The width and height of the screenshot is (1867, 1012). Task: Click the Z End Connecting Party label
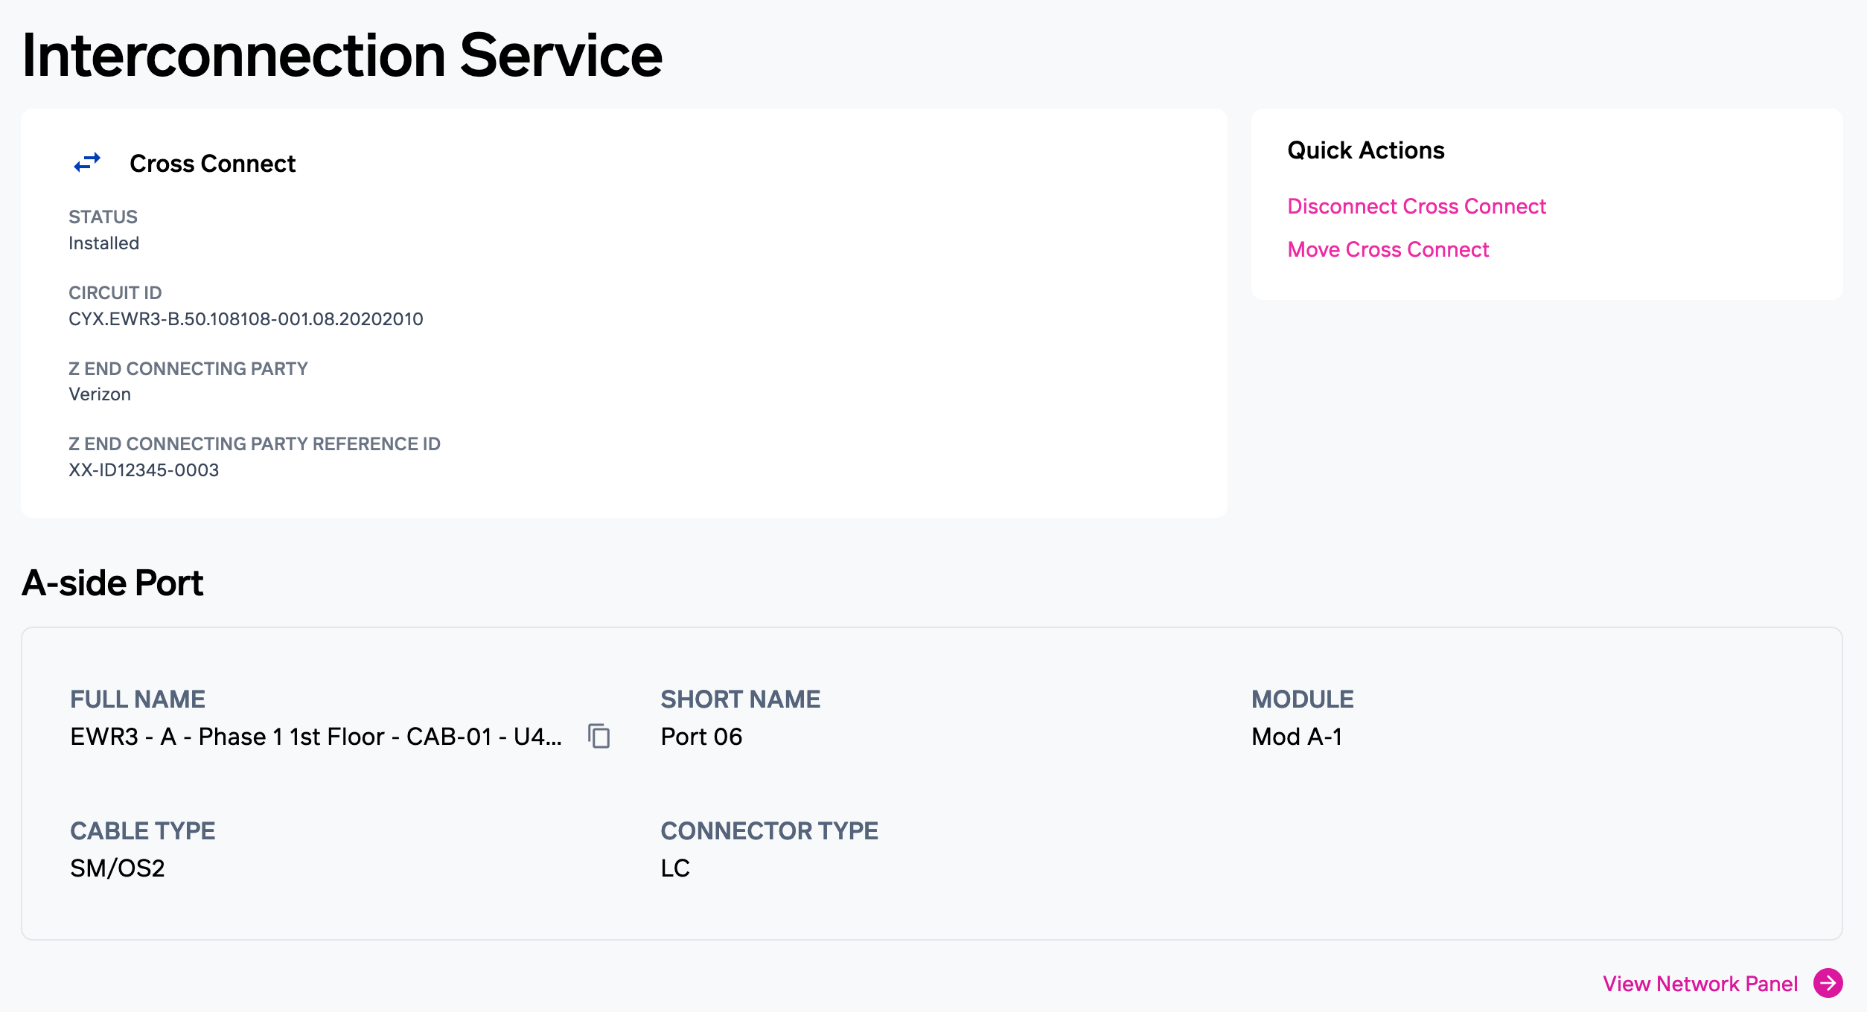click(188, 369)
